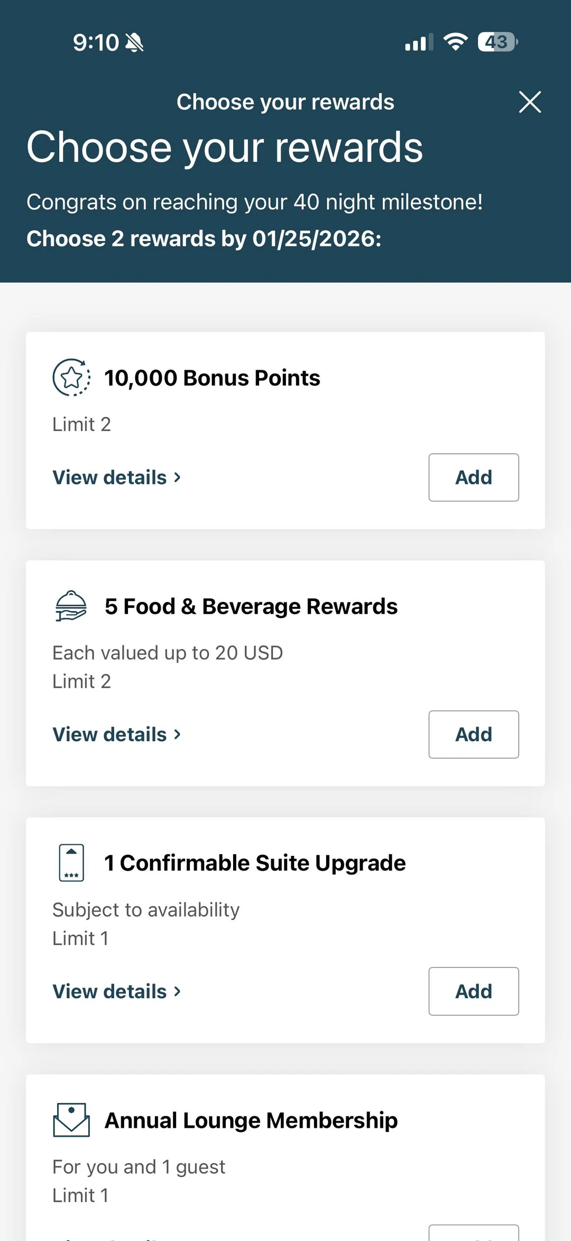Add 5 Food & Beverage Rewards

point(473,734)
